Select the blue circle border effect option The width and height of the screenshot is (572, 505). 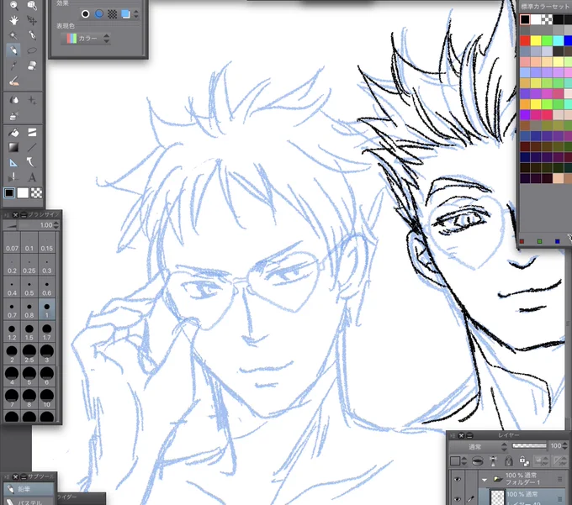[99, 13]
